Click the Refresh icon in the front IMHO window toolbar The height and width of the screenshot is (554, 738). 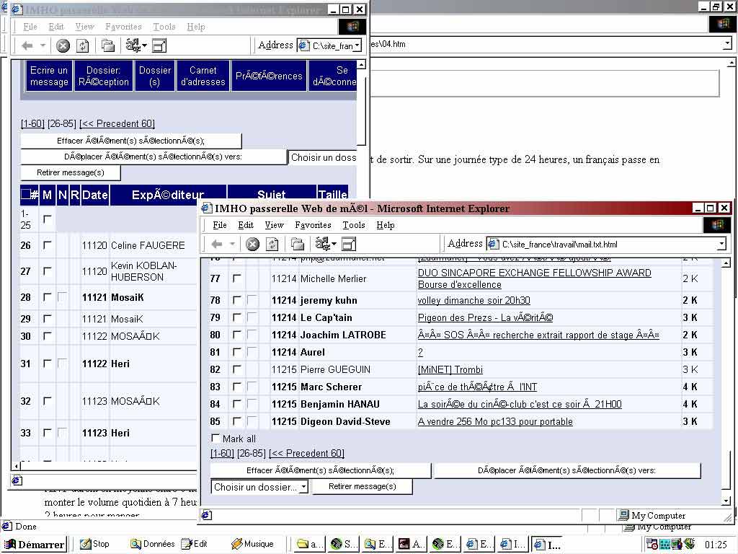tap(272, 244)
